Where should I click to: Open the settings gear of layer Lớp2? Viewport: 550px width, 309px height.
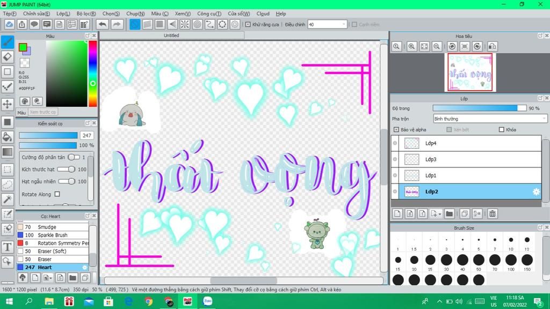(x=536, y=192)
